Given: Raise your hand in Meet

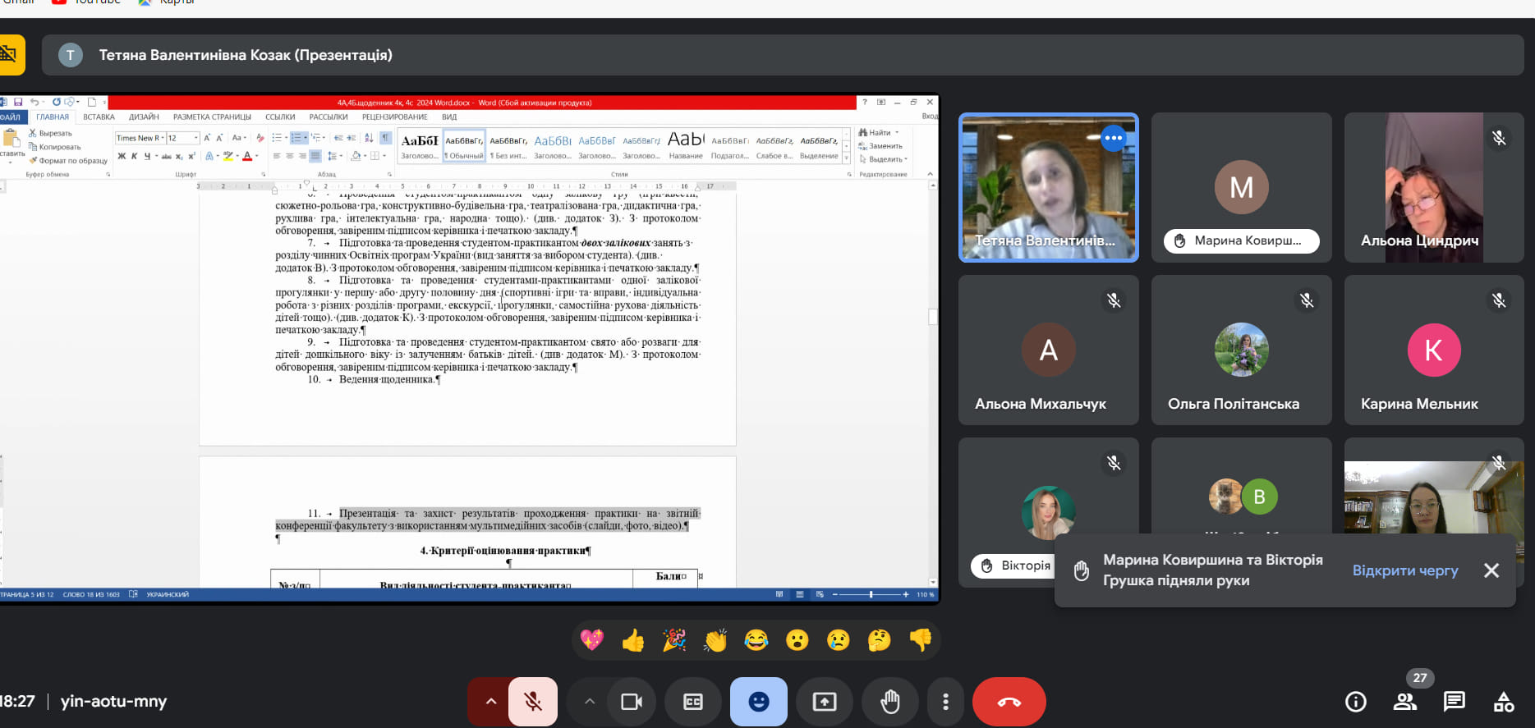Looking at the screenshot, I should pyautogui.click(x=890, y=702).
